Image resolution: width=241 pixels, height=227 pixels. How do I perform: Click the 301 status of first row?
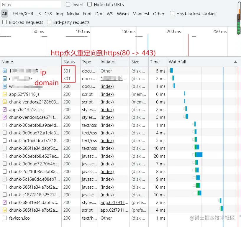pyautogui.click(x=67, y=71)
